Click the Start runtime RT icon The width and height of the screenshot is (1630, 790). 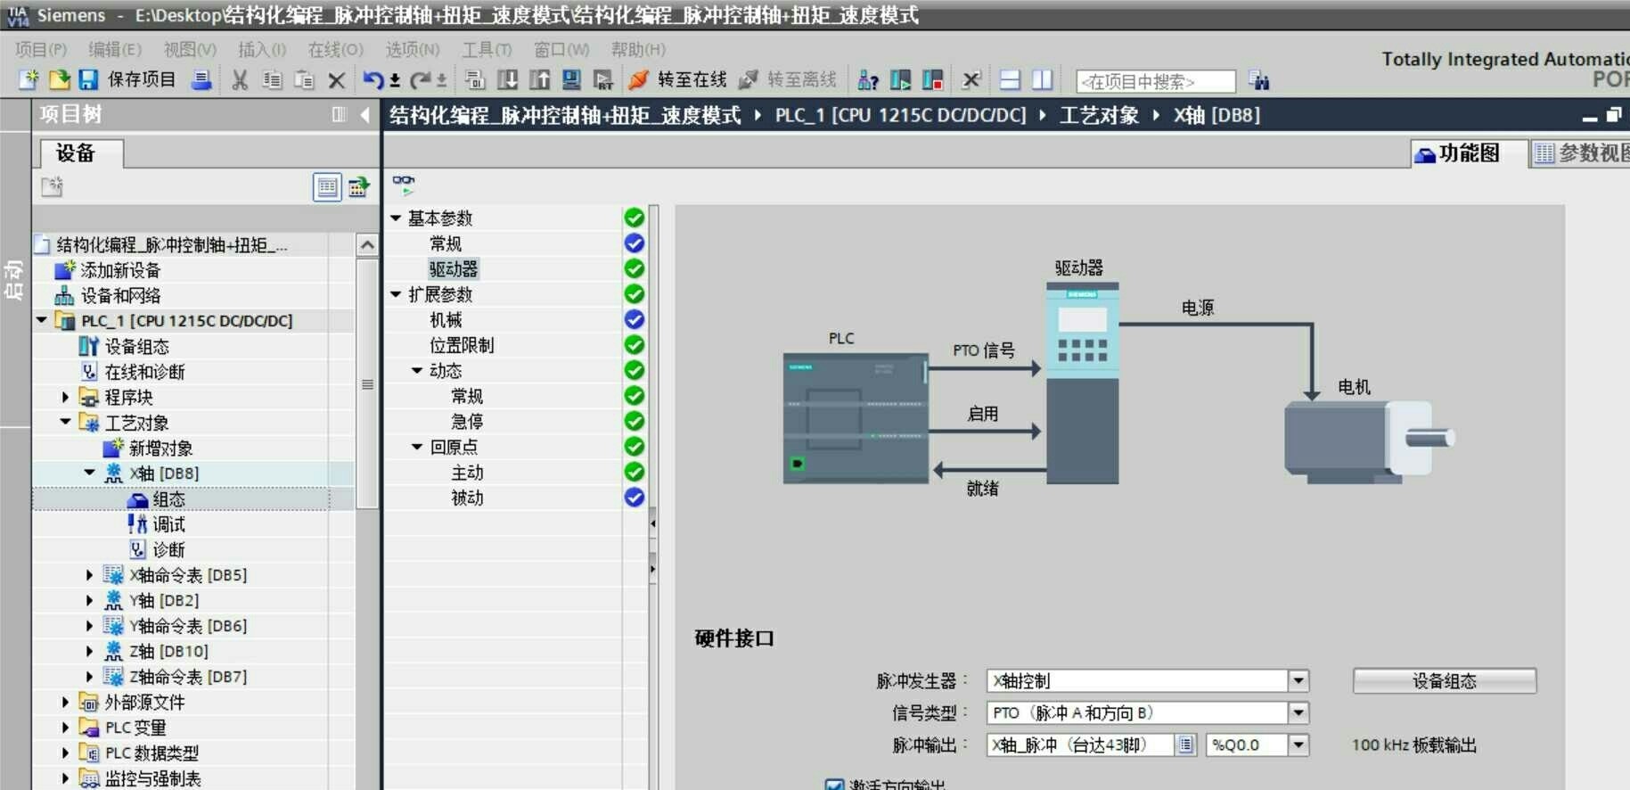603,80
